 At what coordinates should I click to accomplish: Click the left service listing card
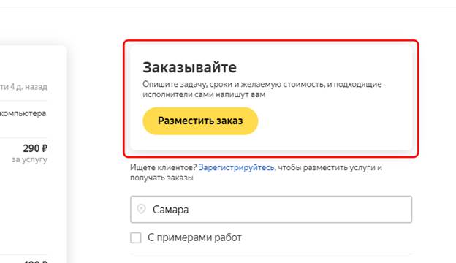coord(34,154)
